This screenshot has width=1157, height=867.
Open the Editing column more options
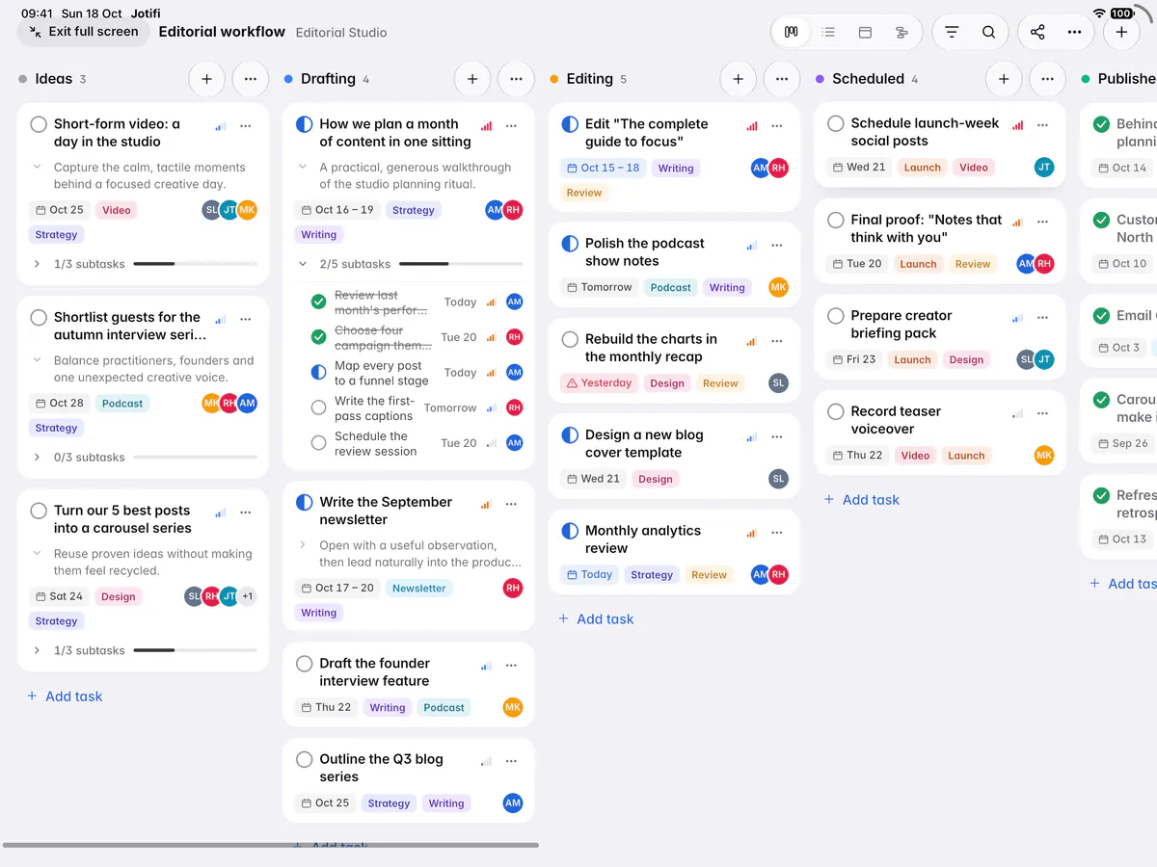pyautogui.click(x=782, y=79)
